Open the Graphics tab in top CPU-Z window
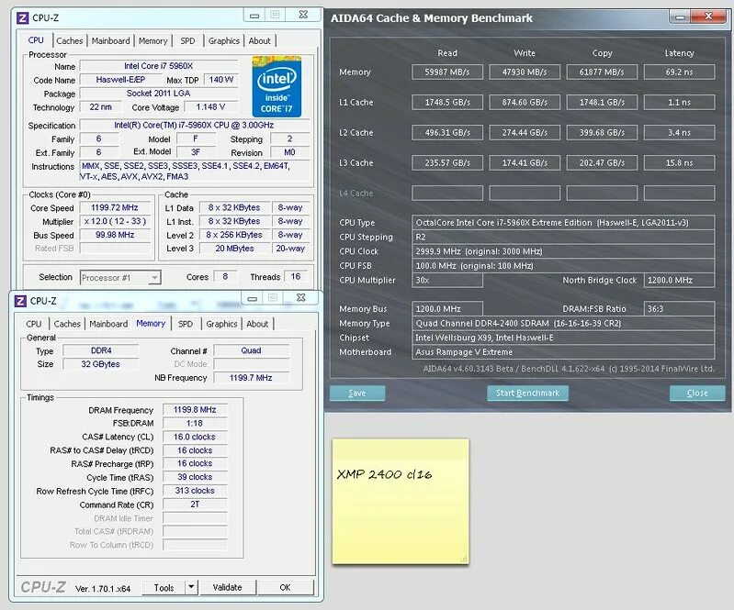Screen dimensions: 734x610 [224, 40]
